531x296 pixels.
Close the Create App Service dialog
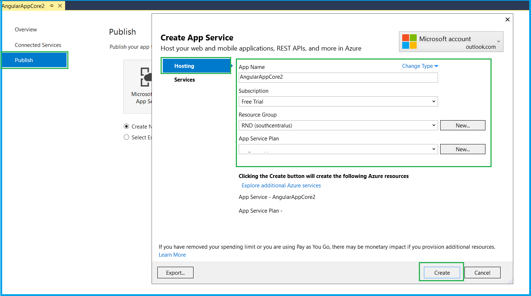pos(507,19)
